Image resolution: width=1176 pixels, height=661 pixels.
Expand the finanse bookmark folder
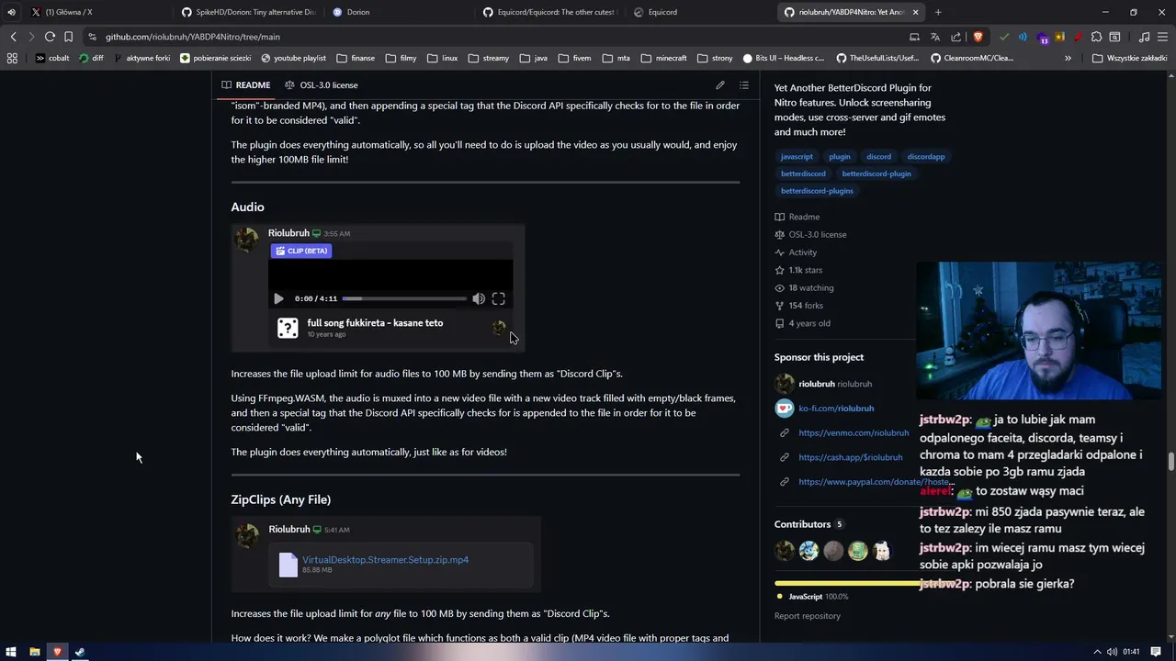[x=356, y=58]
